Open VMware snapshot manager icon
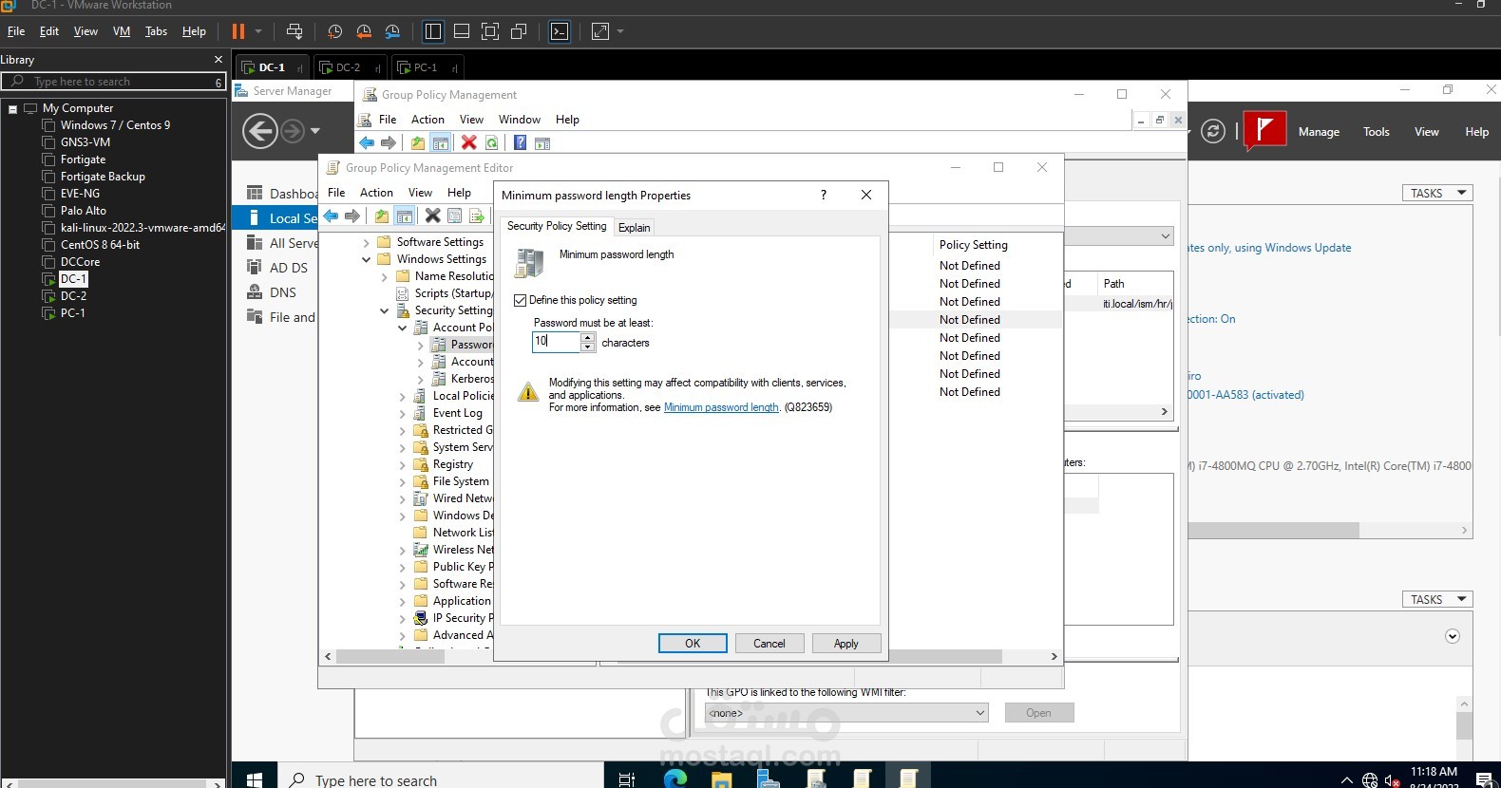Screen dimensions: 1501x788 (x=392, y=31)
